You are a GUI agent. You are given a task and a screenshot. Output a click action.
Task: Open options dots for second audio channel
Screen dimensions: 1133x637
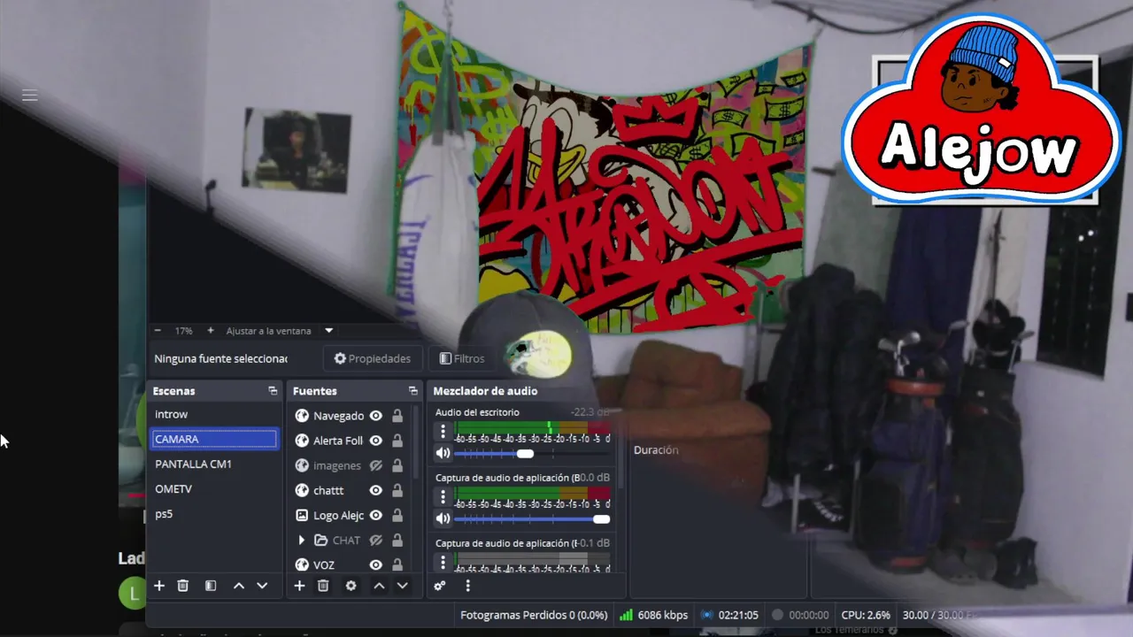(x=443, y=497)
